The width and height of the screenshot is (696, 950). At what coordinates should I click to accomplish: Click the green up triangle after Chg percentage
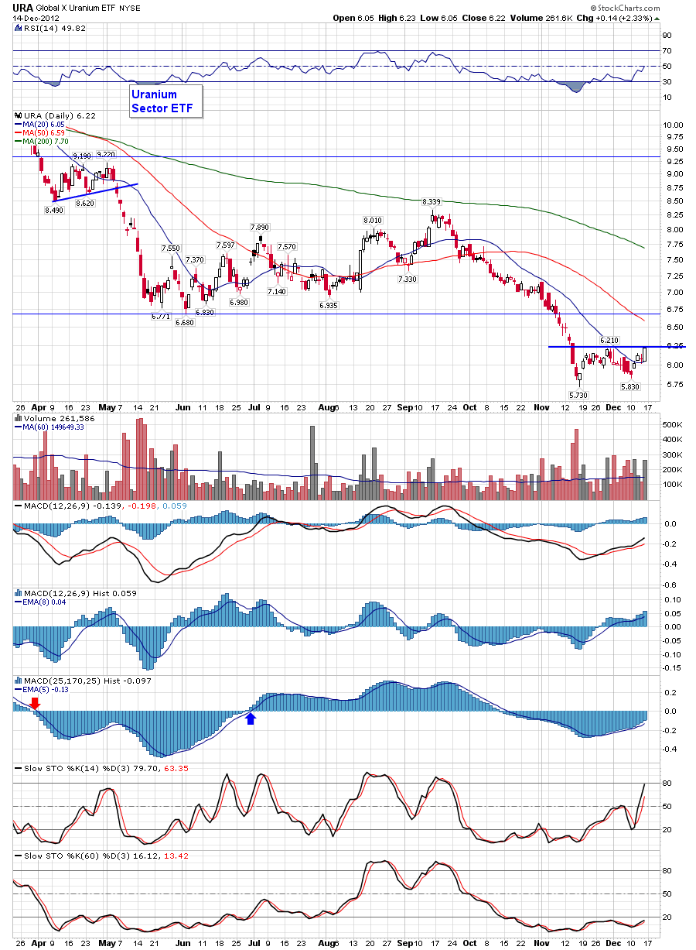[657, 18]
